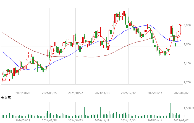Click the 3,900 price axis label

coord(187,25)
